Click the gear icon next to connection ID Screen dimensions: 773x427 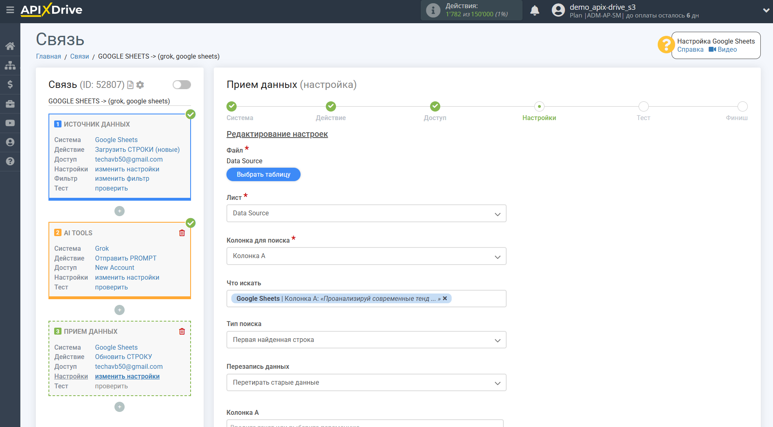click(140, 85)
